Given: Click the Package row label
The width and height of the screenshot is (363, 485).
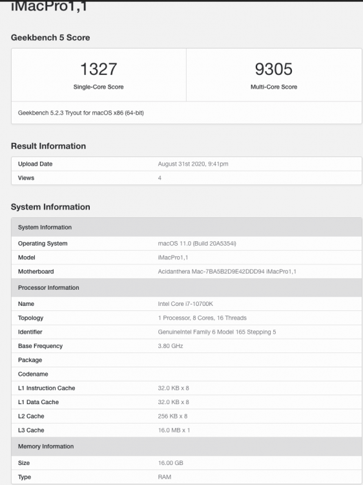Looking at the screenshot, I should pos(30,360).
